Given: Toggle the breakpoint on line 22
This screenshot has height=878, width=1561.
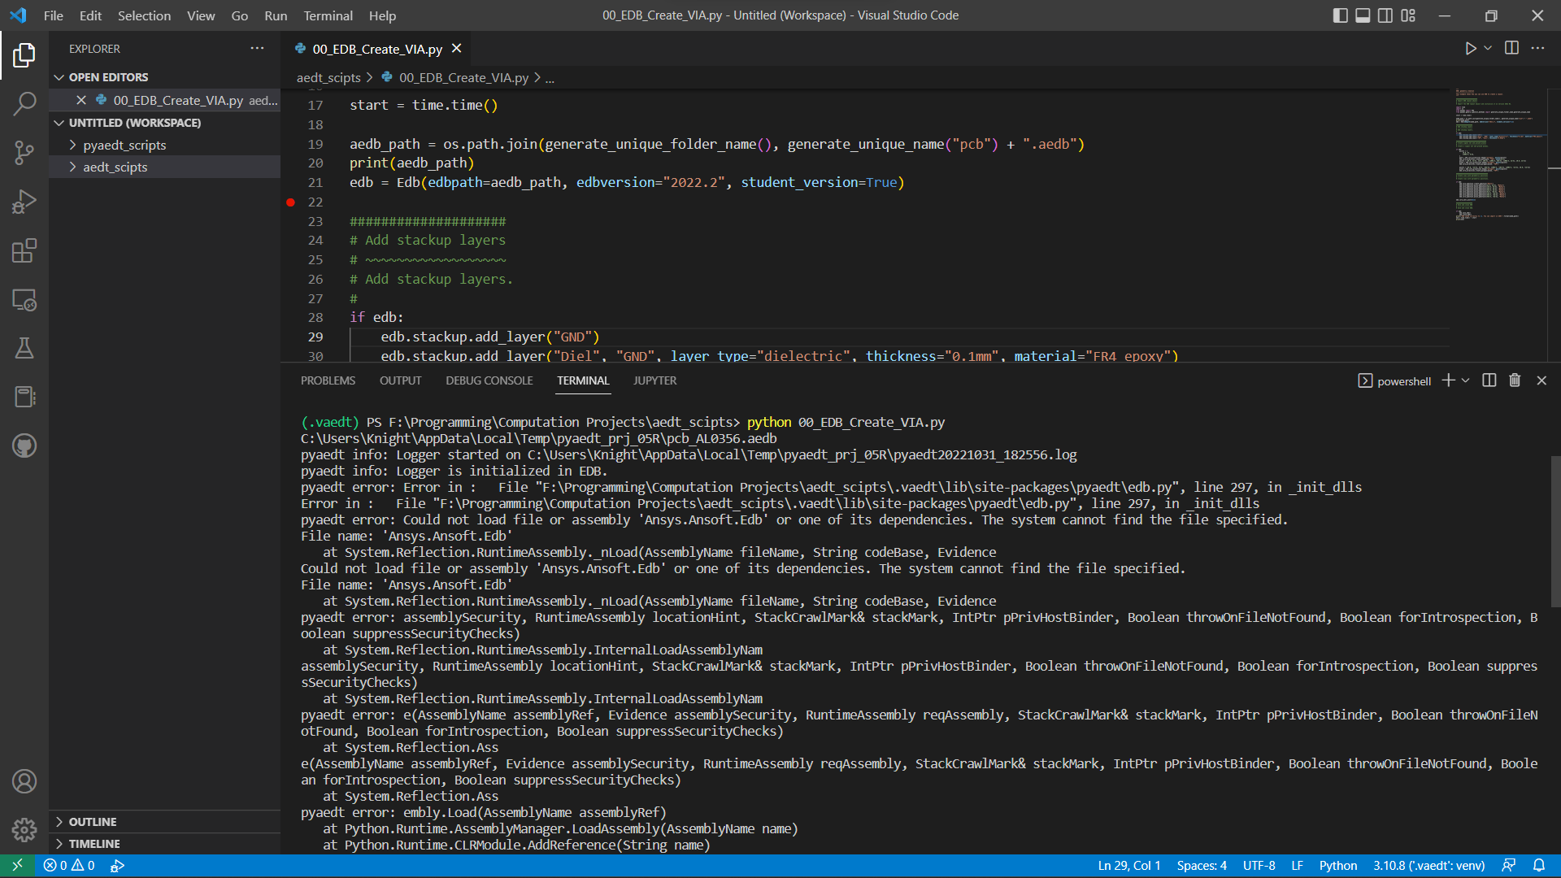Looking at the screenshot, I should point(290,202).
